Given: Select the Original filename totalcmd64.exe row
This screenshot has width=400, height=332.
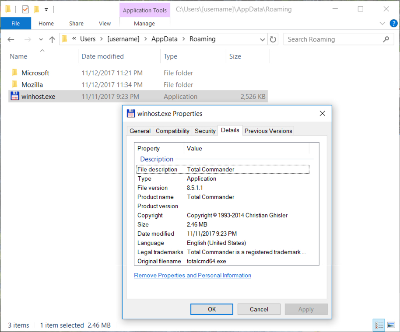Looking at the screenshot, I should (x=223, y=261).
